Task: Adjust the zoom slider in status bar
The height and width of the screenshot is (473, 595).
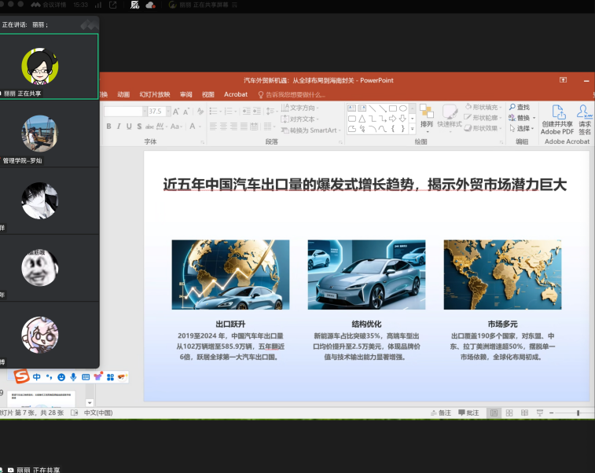Action: [578, 412]
